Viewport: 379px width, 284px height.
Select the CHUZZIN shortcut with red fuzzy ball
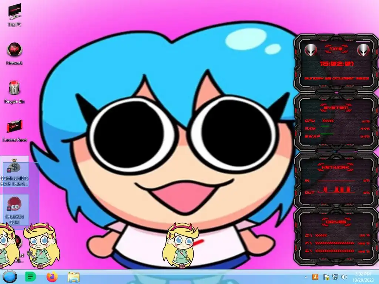click(14, 210)
